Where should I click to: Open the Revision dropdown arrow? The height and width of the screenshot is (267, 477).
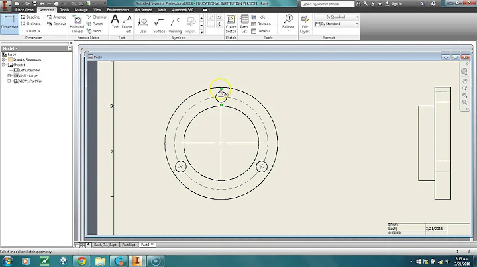coord(274,24)
